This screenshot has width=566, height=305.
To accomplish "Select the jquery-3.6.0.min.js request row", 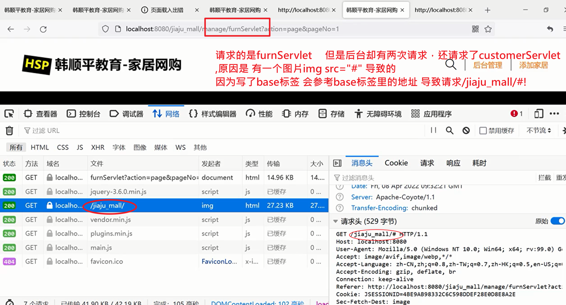I will [x=164, y=192].
